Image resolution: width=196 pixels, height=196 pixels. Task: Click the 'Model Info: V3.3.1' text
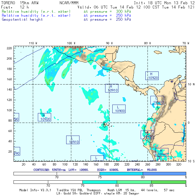35,190
